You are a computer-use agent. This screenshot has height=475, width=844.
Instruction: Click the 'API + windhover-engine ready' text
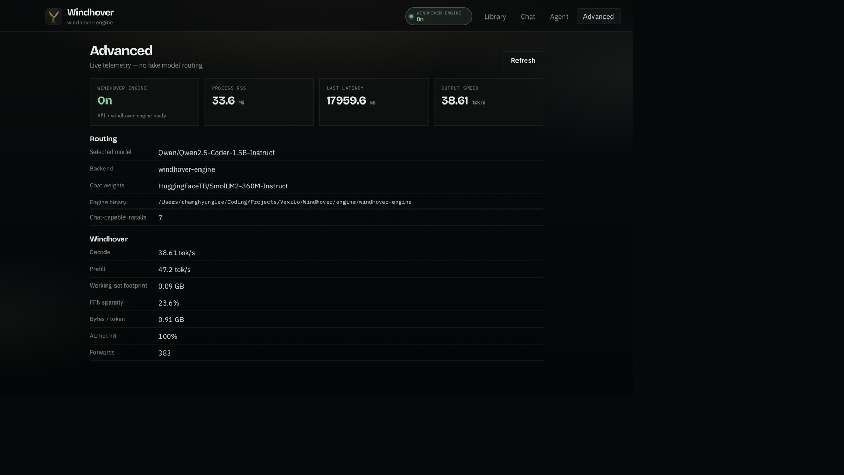click(131, 116)
